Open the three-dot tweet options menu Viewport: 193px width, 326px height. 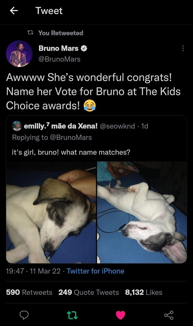(x=183, y=48)
